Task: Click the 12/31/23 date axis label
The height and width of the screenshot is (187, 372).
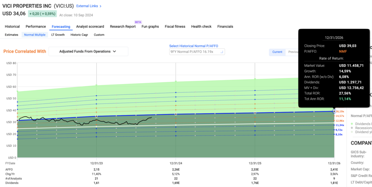Action: pyautogui.click(x=96, y=163)
